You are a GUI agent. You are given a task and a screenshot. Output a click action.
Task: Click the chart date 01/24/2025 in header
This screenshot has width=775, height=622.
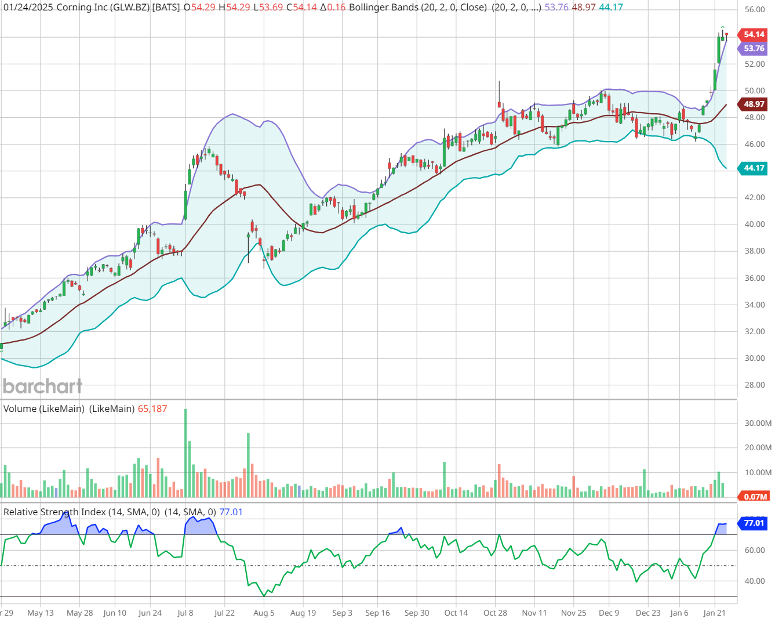[x=28, y=8]
